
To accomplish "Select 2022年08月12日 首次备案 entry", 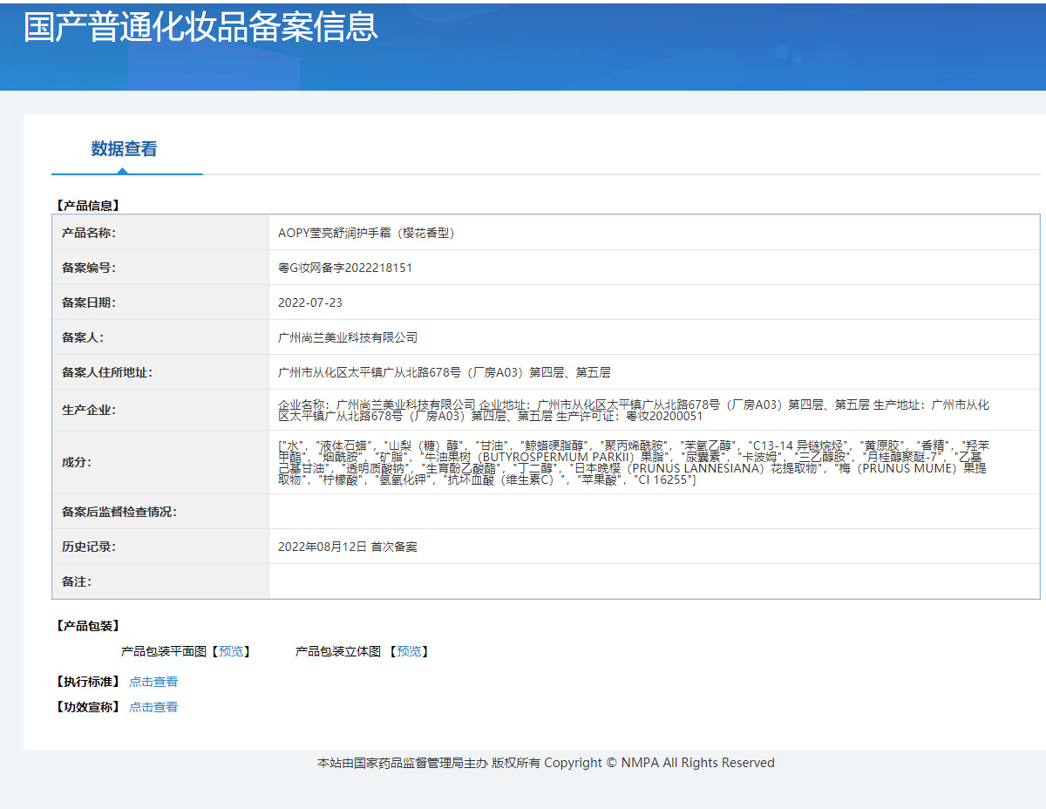I will pyautogui.click(x=348, y=547).
